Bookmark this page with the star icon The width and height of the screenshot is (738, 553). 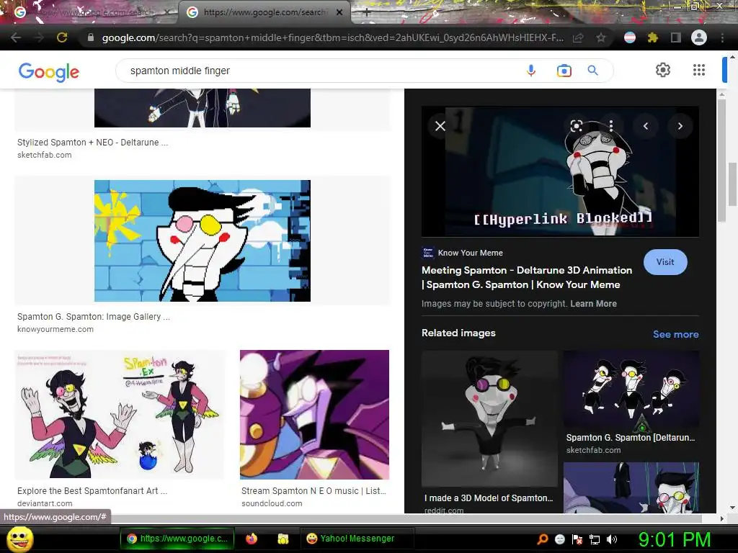pos(600,37)
